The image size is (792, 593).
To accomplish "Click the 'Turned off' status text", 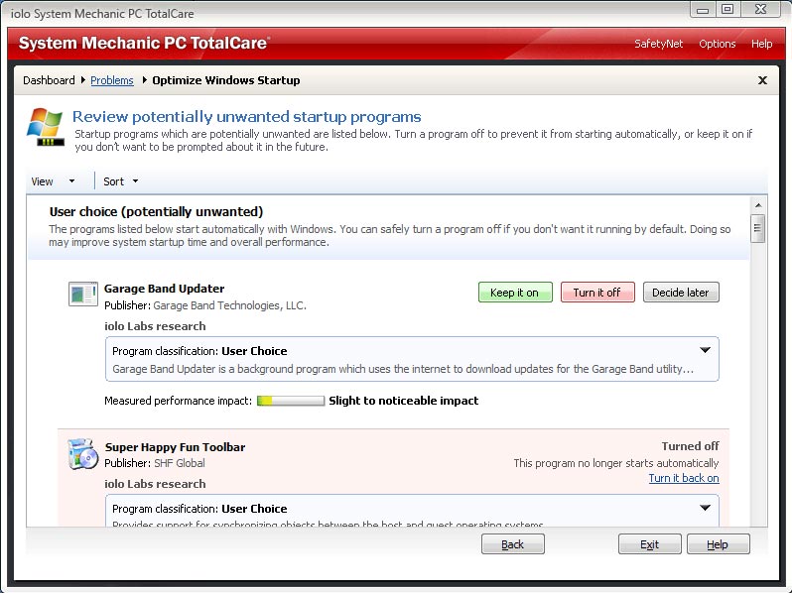I will click(x=690, y=446).
